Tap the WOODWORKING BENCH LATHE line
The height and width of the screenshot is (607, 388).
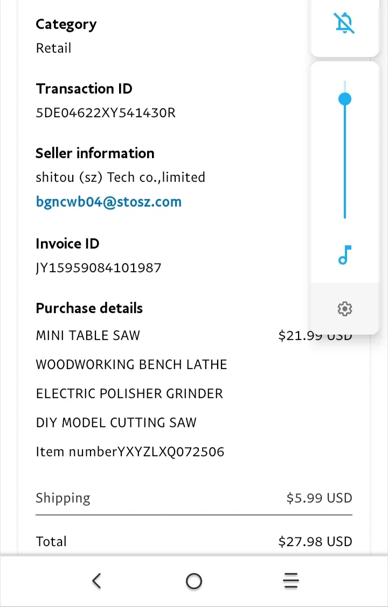tap(131, 365)
